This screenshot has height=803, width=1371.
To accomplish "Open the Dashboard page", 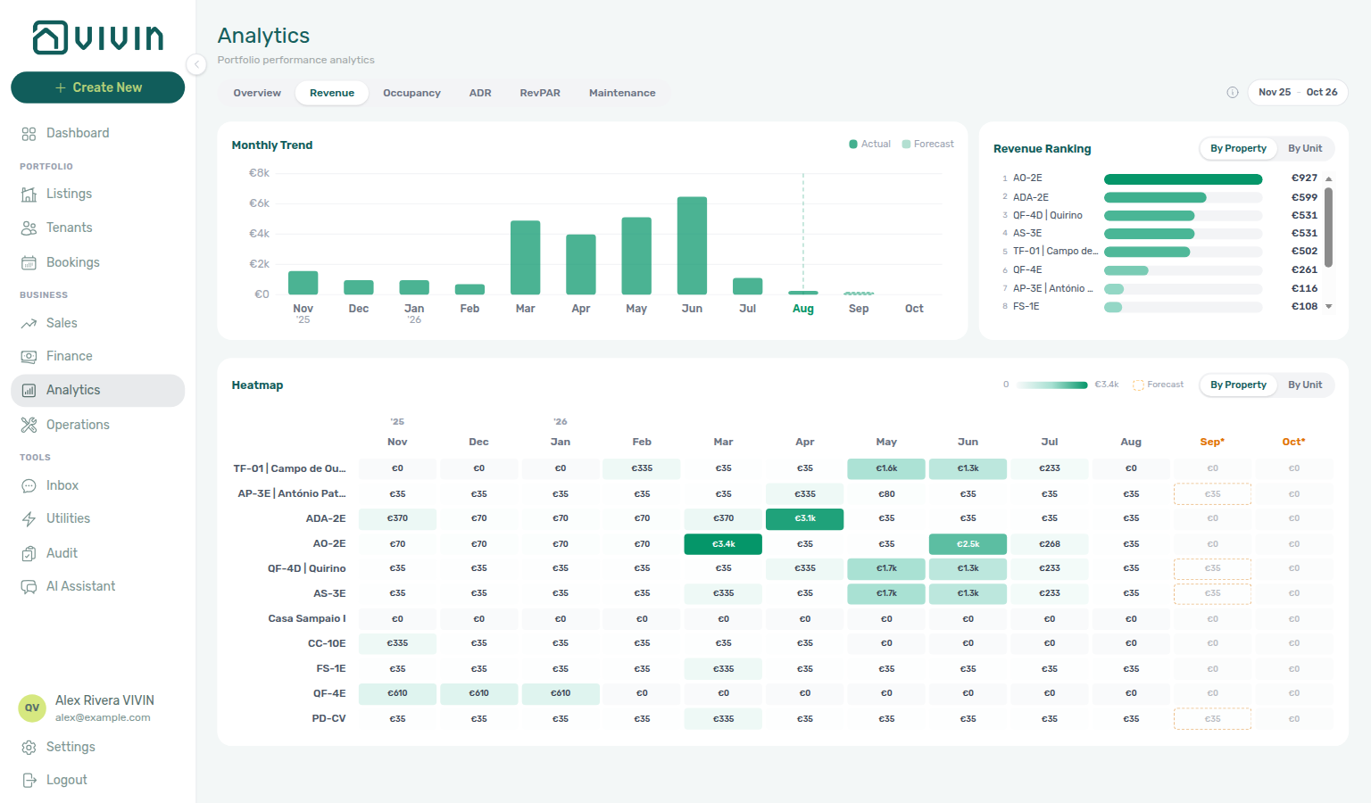I will (97, 133).
